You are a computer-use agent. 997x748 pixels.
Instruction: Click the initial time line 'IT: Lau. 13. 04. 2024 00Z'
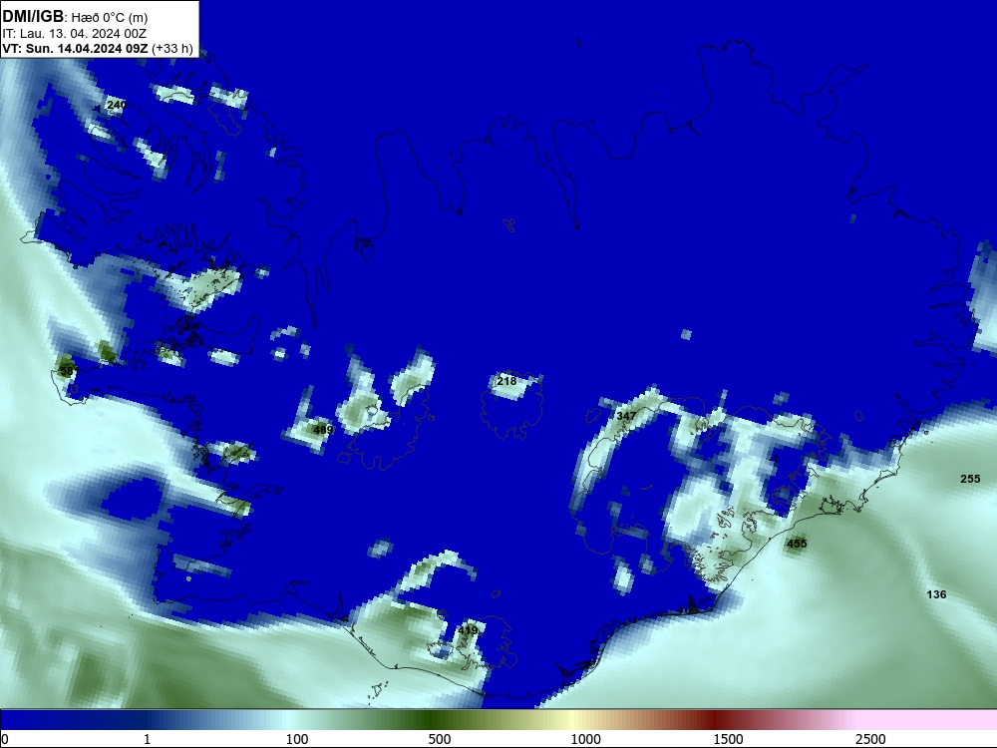(x=75, y=34)
